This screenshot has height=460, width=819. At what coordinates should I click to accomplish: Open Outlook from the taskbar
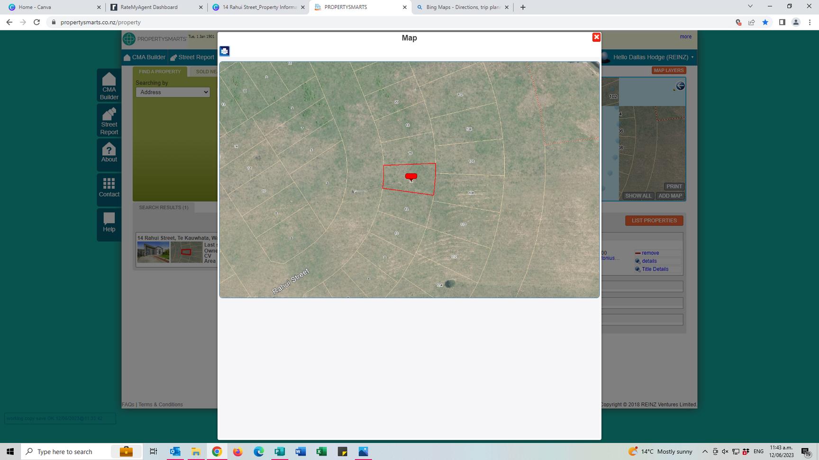[x=175, y=451]
